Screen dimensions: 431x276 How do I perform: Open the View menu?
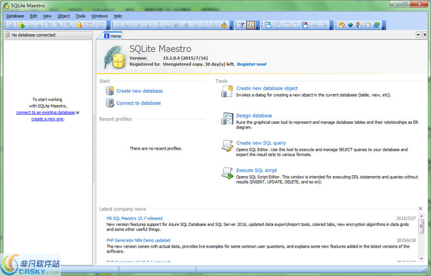point(47,16)
